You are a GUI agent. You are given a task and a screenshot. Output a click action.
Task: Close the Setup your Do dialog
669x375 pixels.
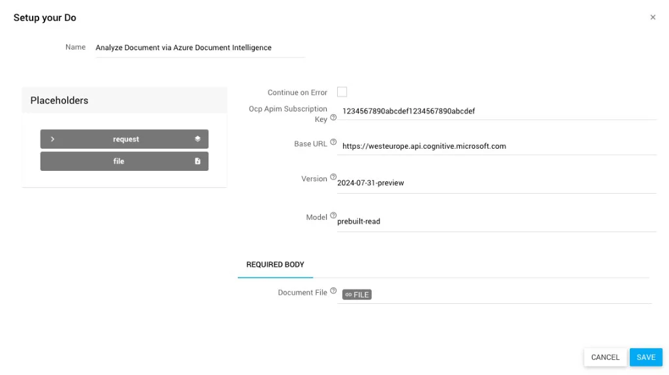(x=653, y=18)
